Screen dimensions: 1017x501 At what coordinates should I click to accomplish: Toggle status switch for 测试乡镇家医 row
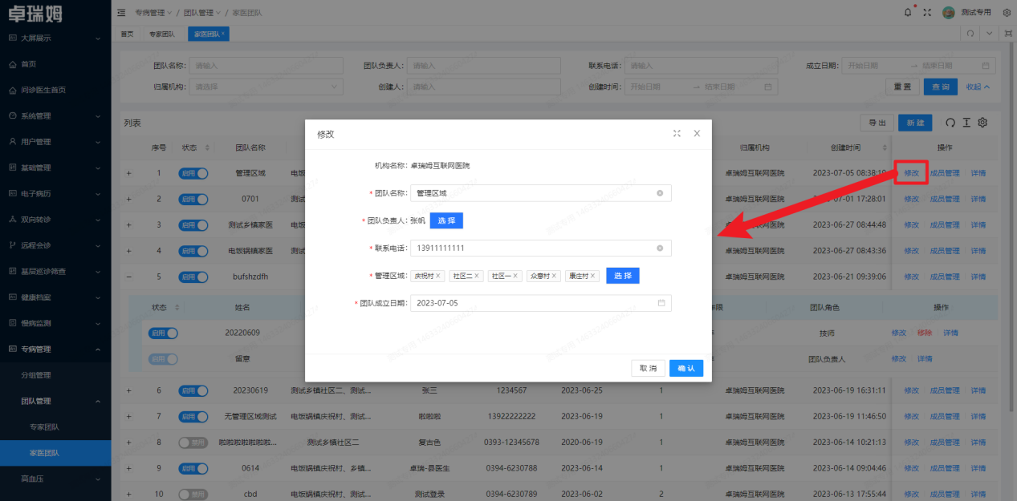(x=193, y=225)
